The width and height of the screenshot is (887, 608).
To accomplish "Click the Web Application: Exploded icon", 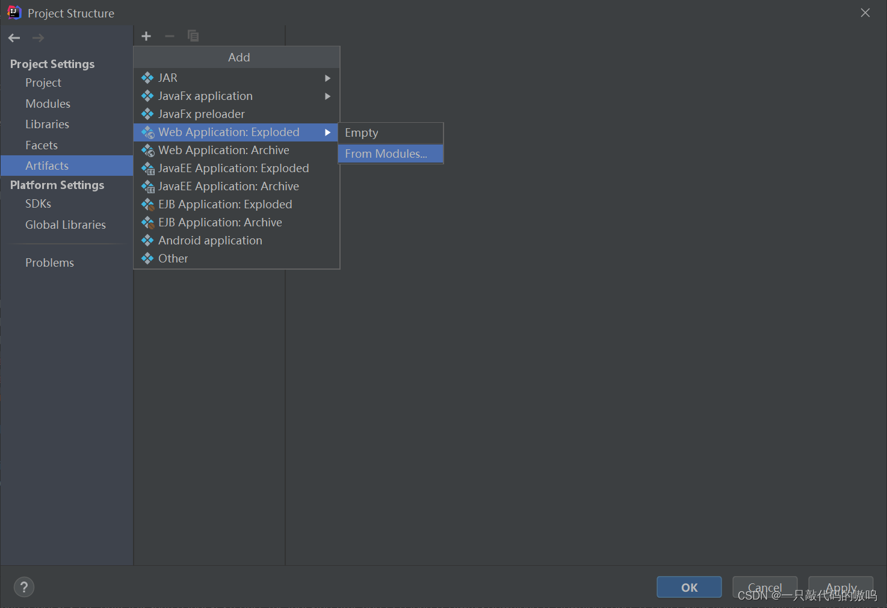I will [x=148, y=132].
